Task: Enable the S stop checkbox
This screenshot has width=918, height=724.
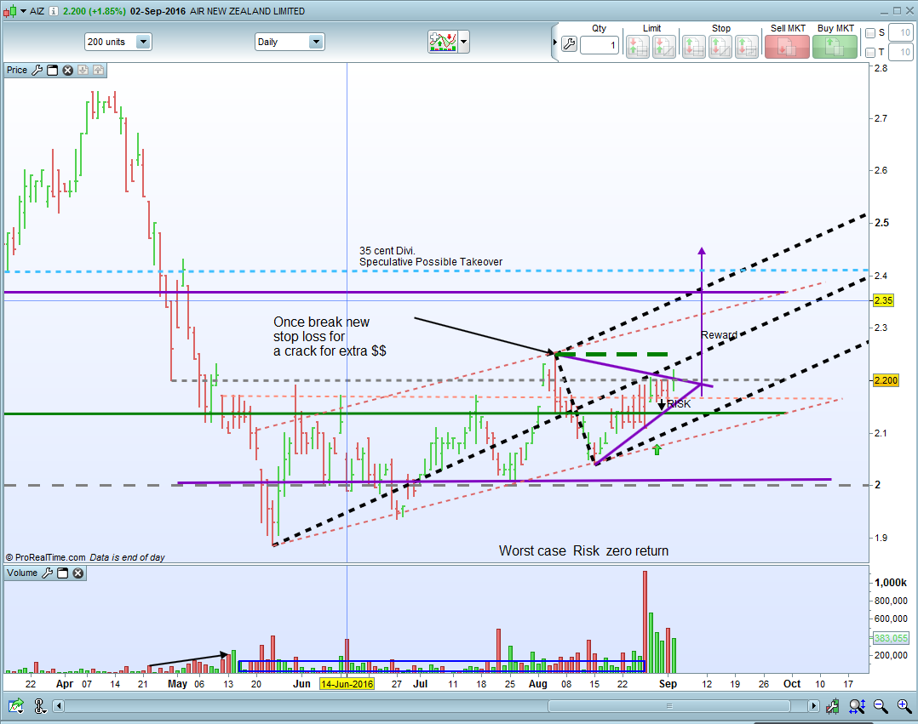Action: (x=870, y=33)
